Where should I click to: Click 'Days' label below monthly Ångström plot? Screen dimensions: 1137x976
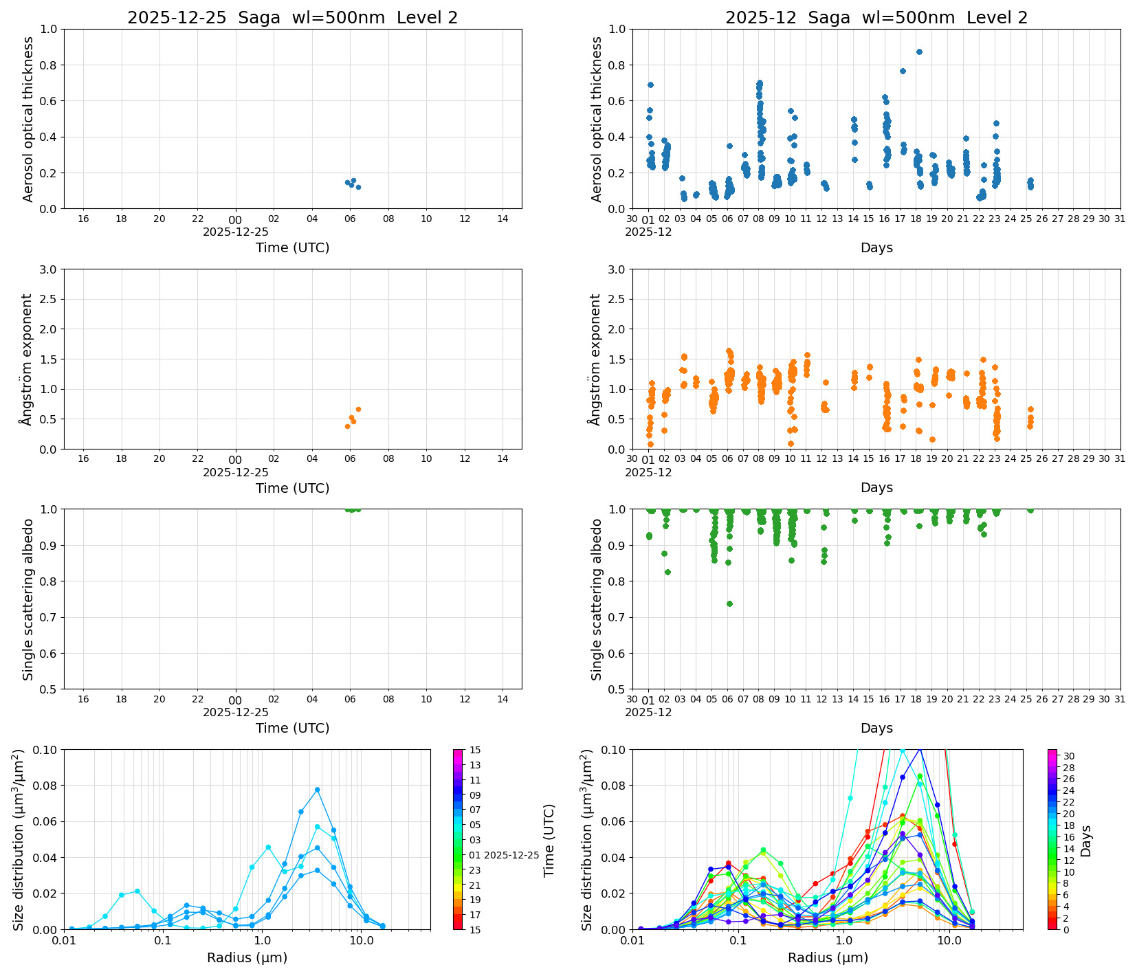(x=876, y=487)
